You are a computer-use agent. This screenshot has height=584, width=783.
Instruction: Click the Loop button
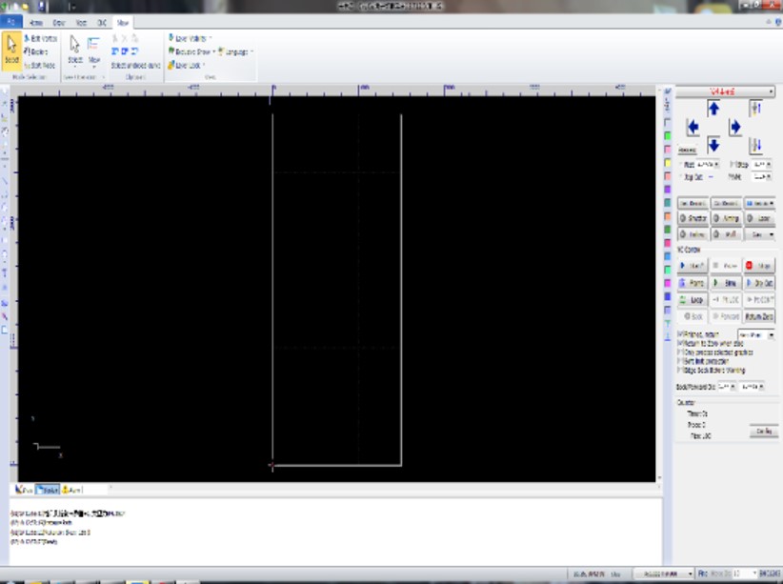[x=693, y=300]
